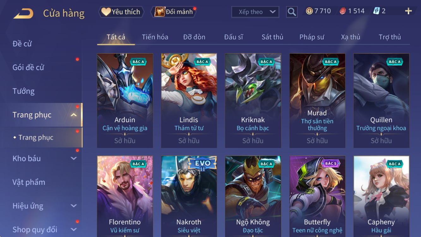Select the Sát thủ tab
This screenshot has width=421, height=237.
pos(272,37)
